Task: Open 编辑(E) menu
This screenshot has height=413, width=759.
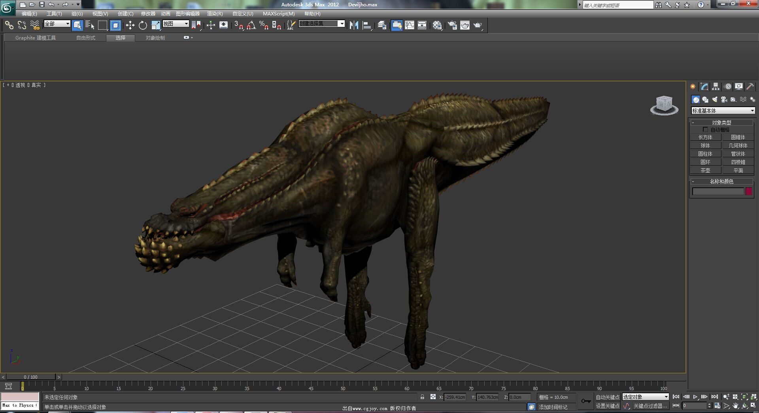Action: [29, 13]
